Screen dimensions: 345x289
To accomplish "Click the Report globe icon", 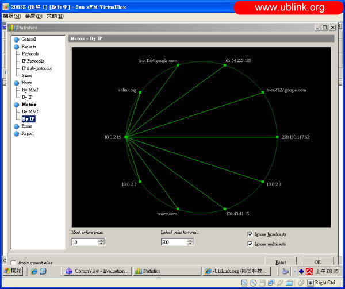I will coord(17,134).
